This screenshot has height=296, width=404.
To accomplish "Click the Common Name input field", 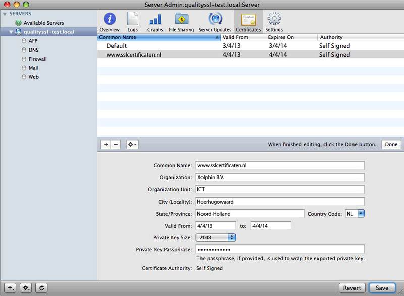I will 280,165.
